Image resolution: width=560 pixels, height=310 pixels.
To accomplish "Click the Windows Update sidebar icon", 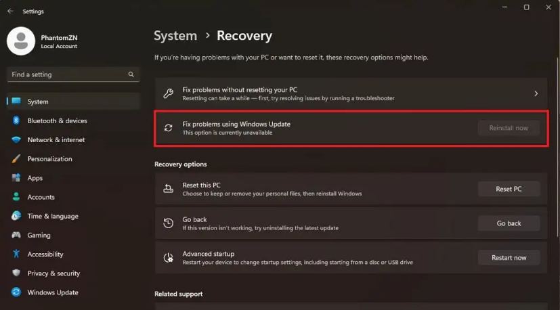I will (x=16, y=292).
